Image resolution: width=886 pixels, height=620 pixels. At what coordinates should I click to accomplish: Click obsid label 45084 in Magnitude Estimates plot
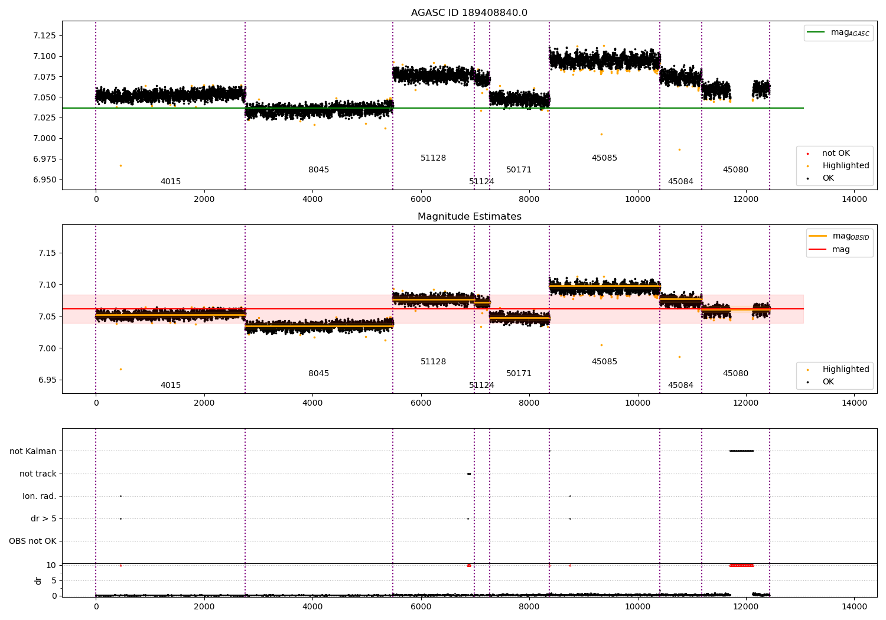point(680,386)
